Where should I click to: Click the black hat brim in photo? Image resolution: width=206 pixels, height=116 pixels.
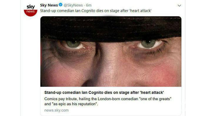point(111,28)
